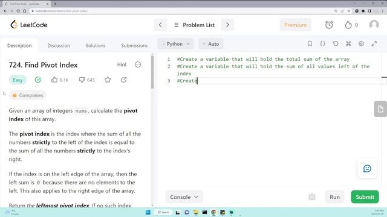Click the '645' dislikes count
387x217 pixels.
pyautogui.click(x=91, y=80)
